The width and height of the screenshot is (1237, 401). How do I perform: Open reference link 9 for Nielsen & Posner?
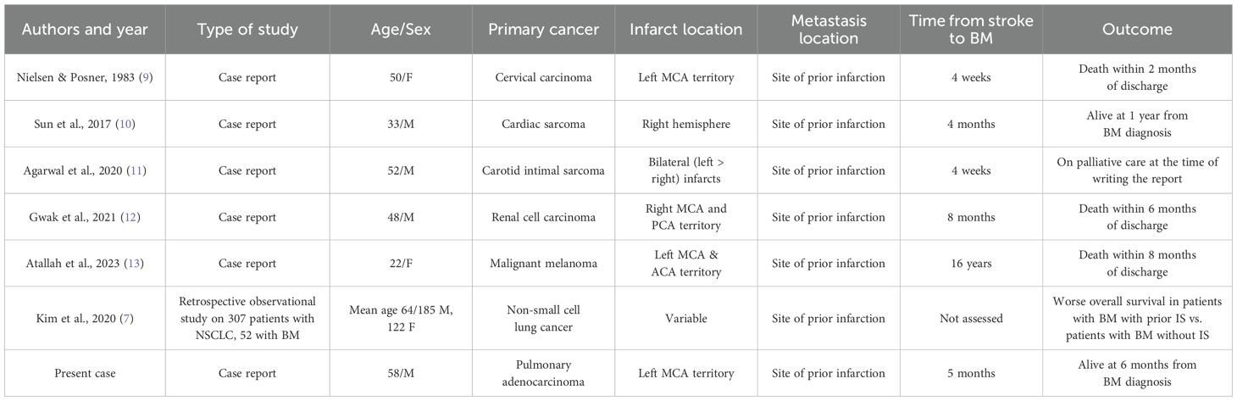click(147, 77)
